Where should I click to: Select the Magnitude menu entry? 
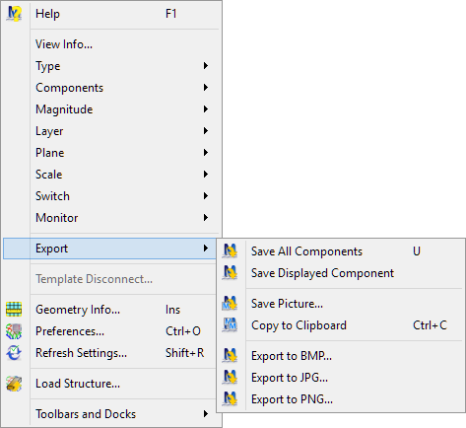click(x=111, y=109)
